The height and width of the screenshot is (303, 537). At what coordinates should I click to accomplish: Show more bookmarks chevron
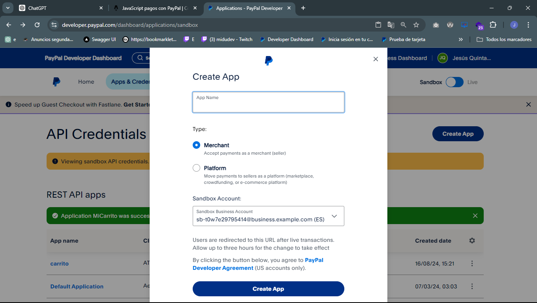tap(460, 39)
